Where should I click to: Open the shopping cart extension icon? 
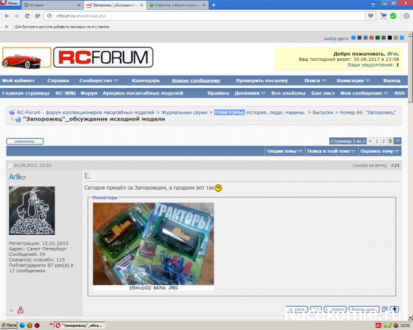pyautogui.click(x=384, y=16)
